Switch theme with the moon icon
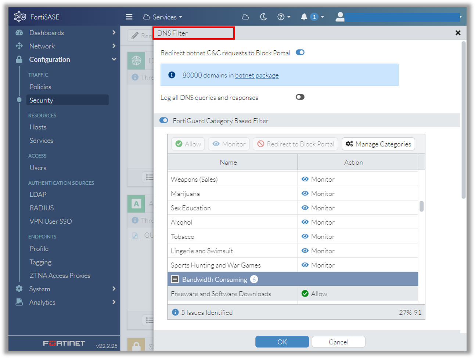 [263, 17]
